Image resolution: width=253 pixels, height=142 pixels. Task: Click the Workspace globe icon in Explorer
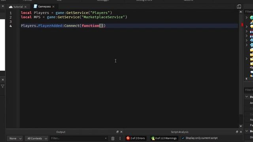(x=251, y=17)
